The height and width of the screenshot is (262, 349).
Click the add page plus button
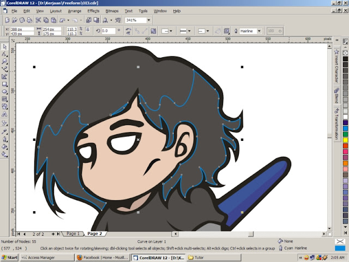(53, 234)
